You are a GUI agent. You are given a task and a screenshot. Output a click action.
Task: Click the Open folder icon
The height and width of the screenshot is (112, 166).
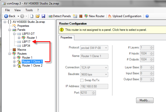[38, 16]
